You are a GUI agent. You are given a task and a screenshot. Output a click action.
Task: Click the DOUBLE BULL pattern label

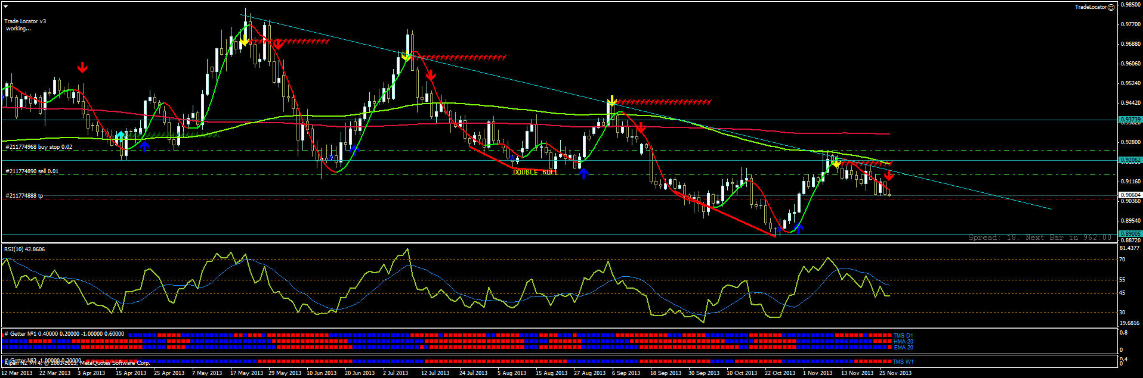[x=535, y=172]
